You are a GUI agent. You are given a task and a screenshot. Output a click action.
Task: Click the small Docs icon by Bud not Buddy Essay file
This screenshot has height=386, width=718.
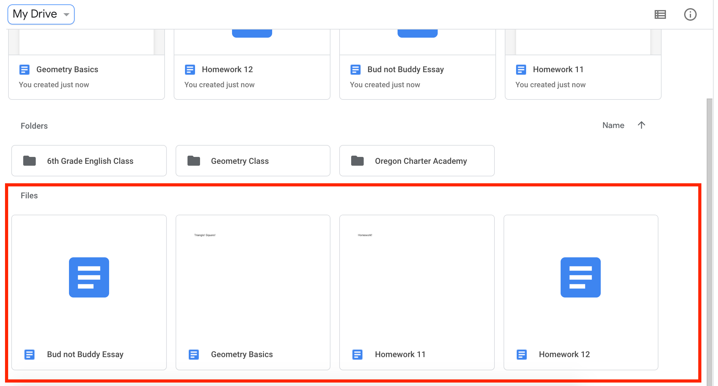pos(29,355)
